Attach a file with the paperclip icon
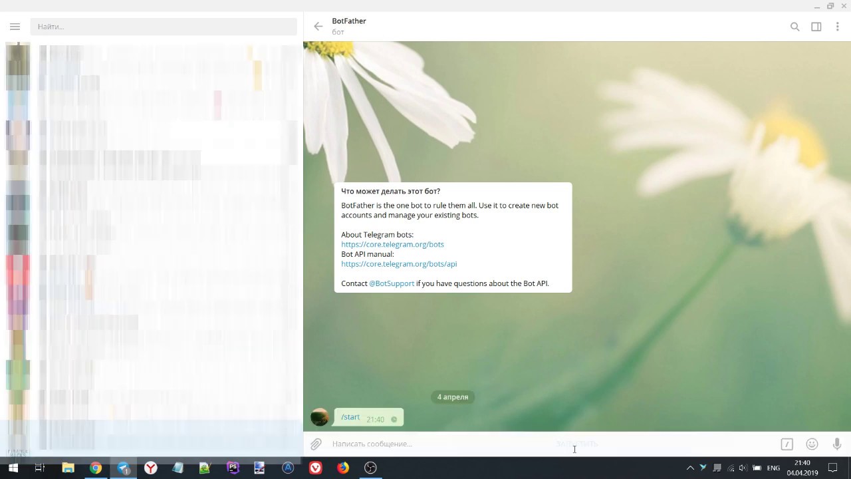 pos(316,444)
